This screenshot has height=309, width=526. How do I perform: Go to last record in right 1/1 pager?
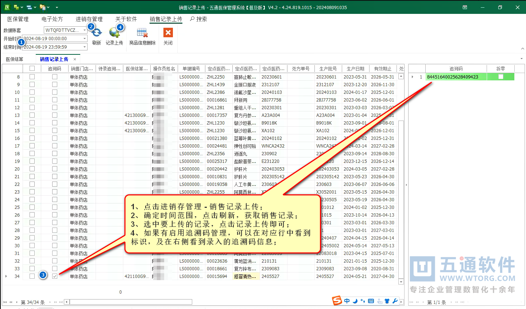[x=463, y=302]
